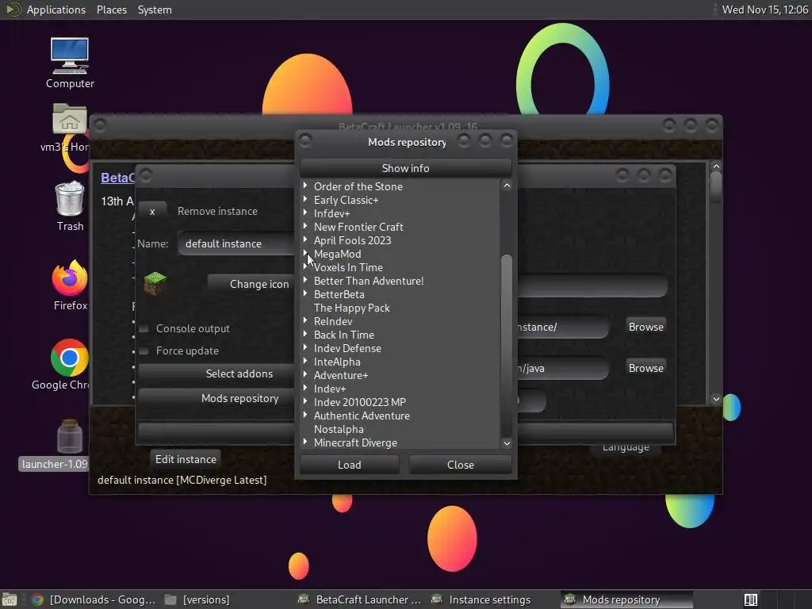Screen dimensions: 812x609
Task: Switch to Downloads Chrome window in taskbar
Action: 94,599
